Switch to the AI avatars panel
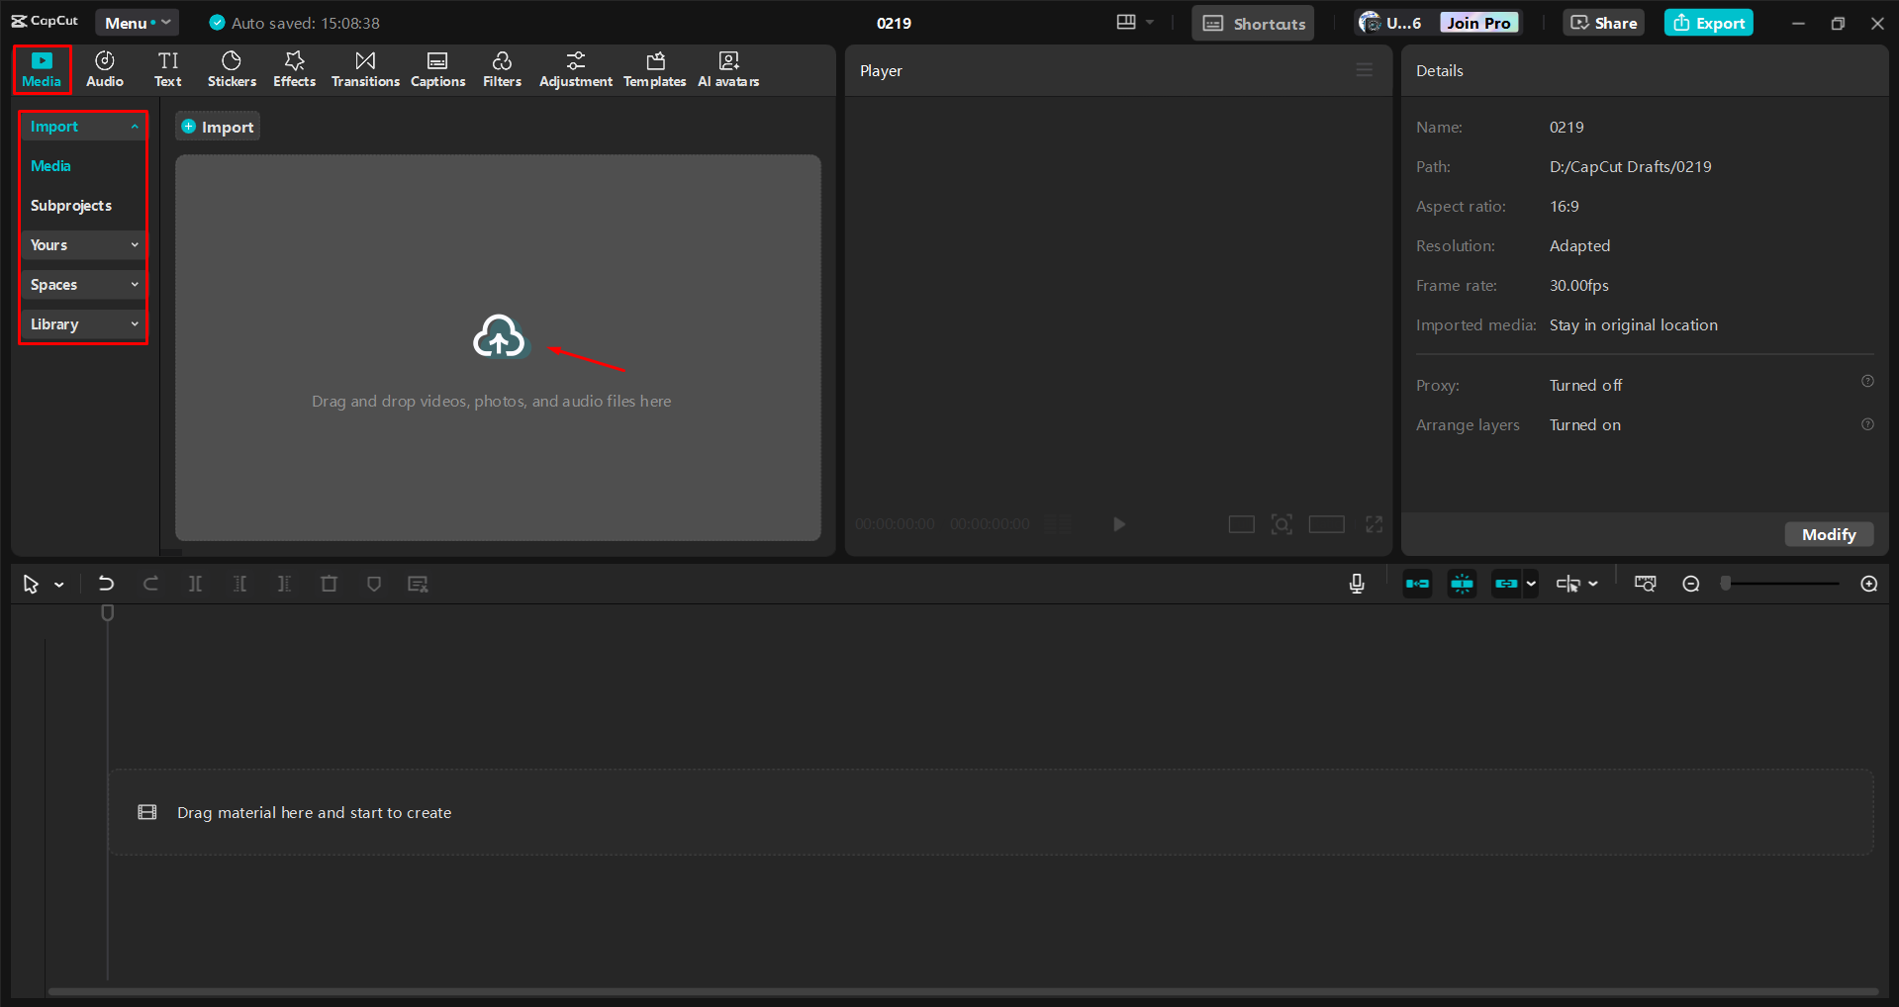This screenshot has width=1899, height=1007. point(727,68)
